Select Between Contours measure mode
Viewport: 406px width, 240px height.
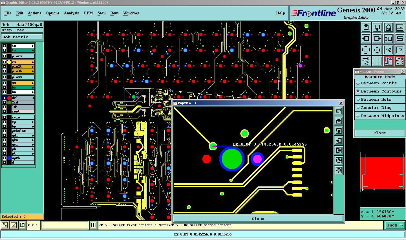[380, 91]
